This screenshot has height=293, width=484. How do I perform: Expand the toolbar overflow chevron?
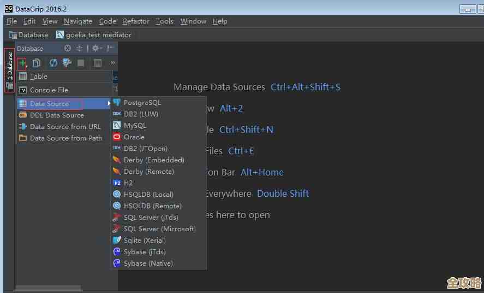pyautogui.click(x=113, y=63)
